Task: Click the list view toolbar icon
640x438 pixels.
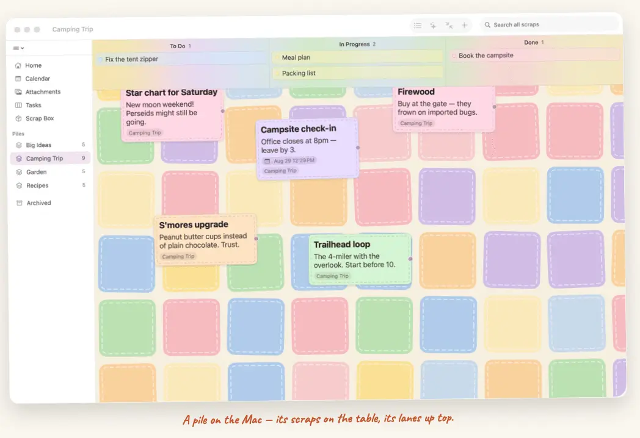Action: [418, 25]
